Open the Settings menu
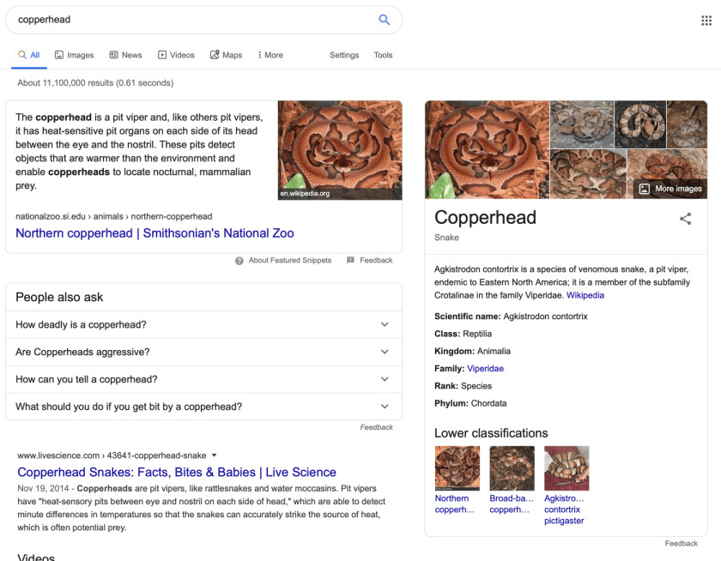Screen dimensions: 721x561 tap(344, 55)
